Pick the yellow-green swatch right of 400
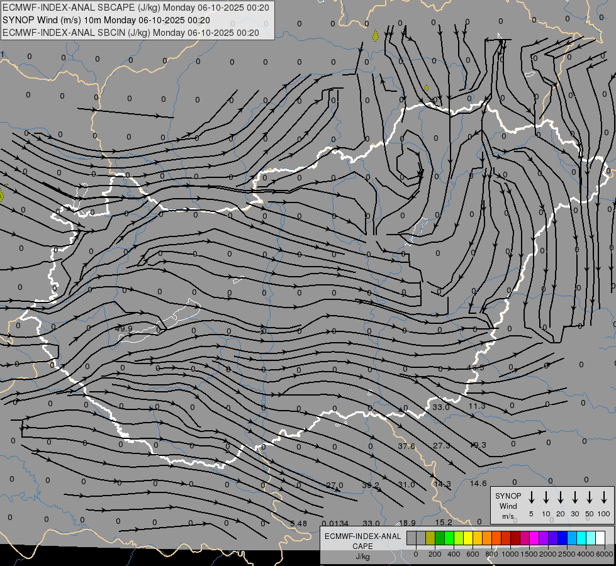 (x=459, y=538)
